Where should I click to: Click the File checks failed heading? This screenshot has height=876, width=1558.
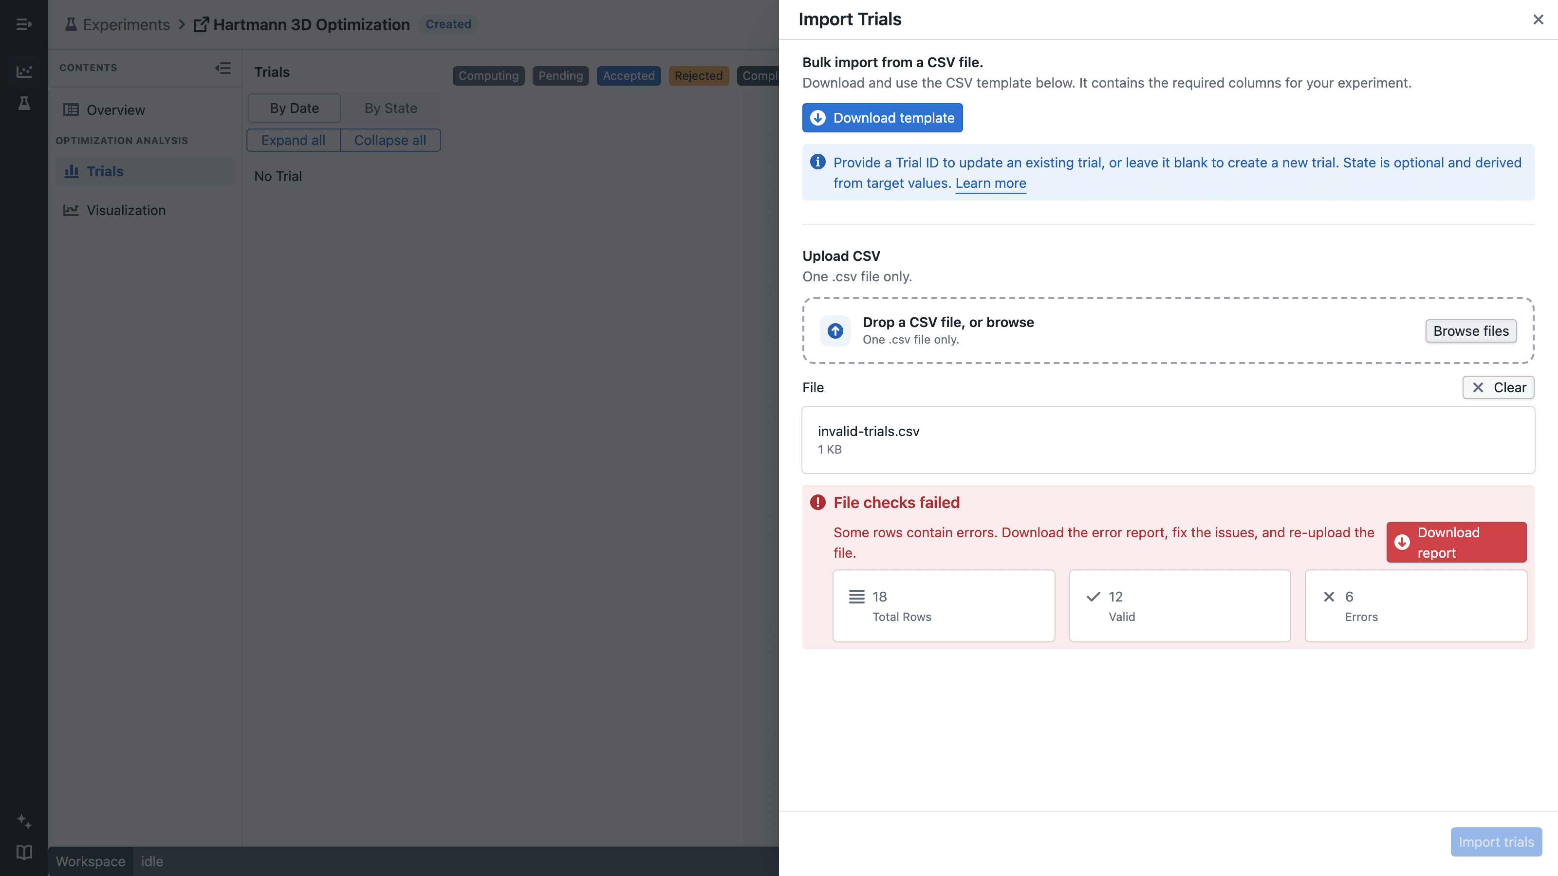click(x=896, y=502)
